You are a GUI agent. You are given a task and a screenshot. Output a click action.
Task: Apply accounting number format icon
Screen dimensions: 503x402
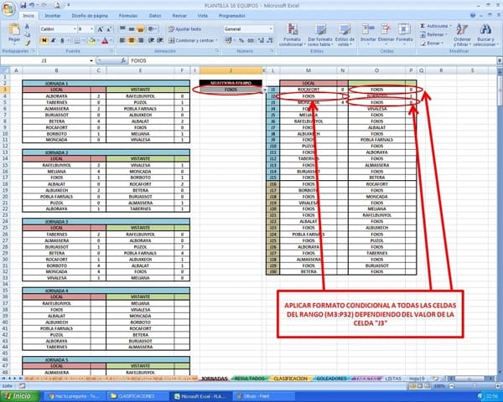click(229, 40)
